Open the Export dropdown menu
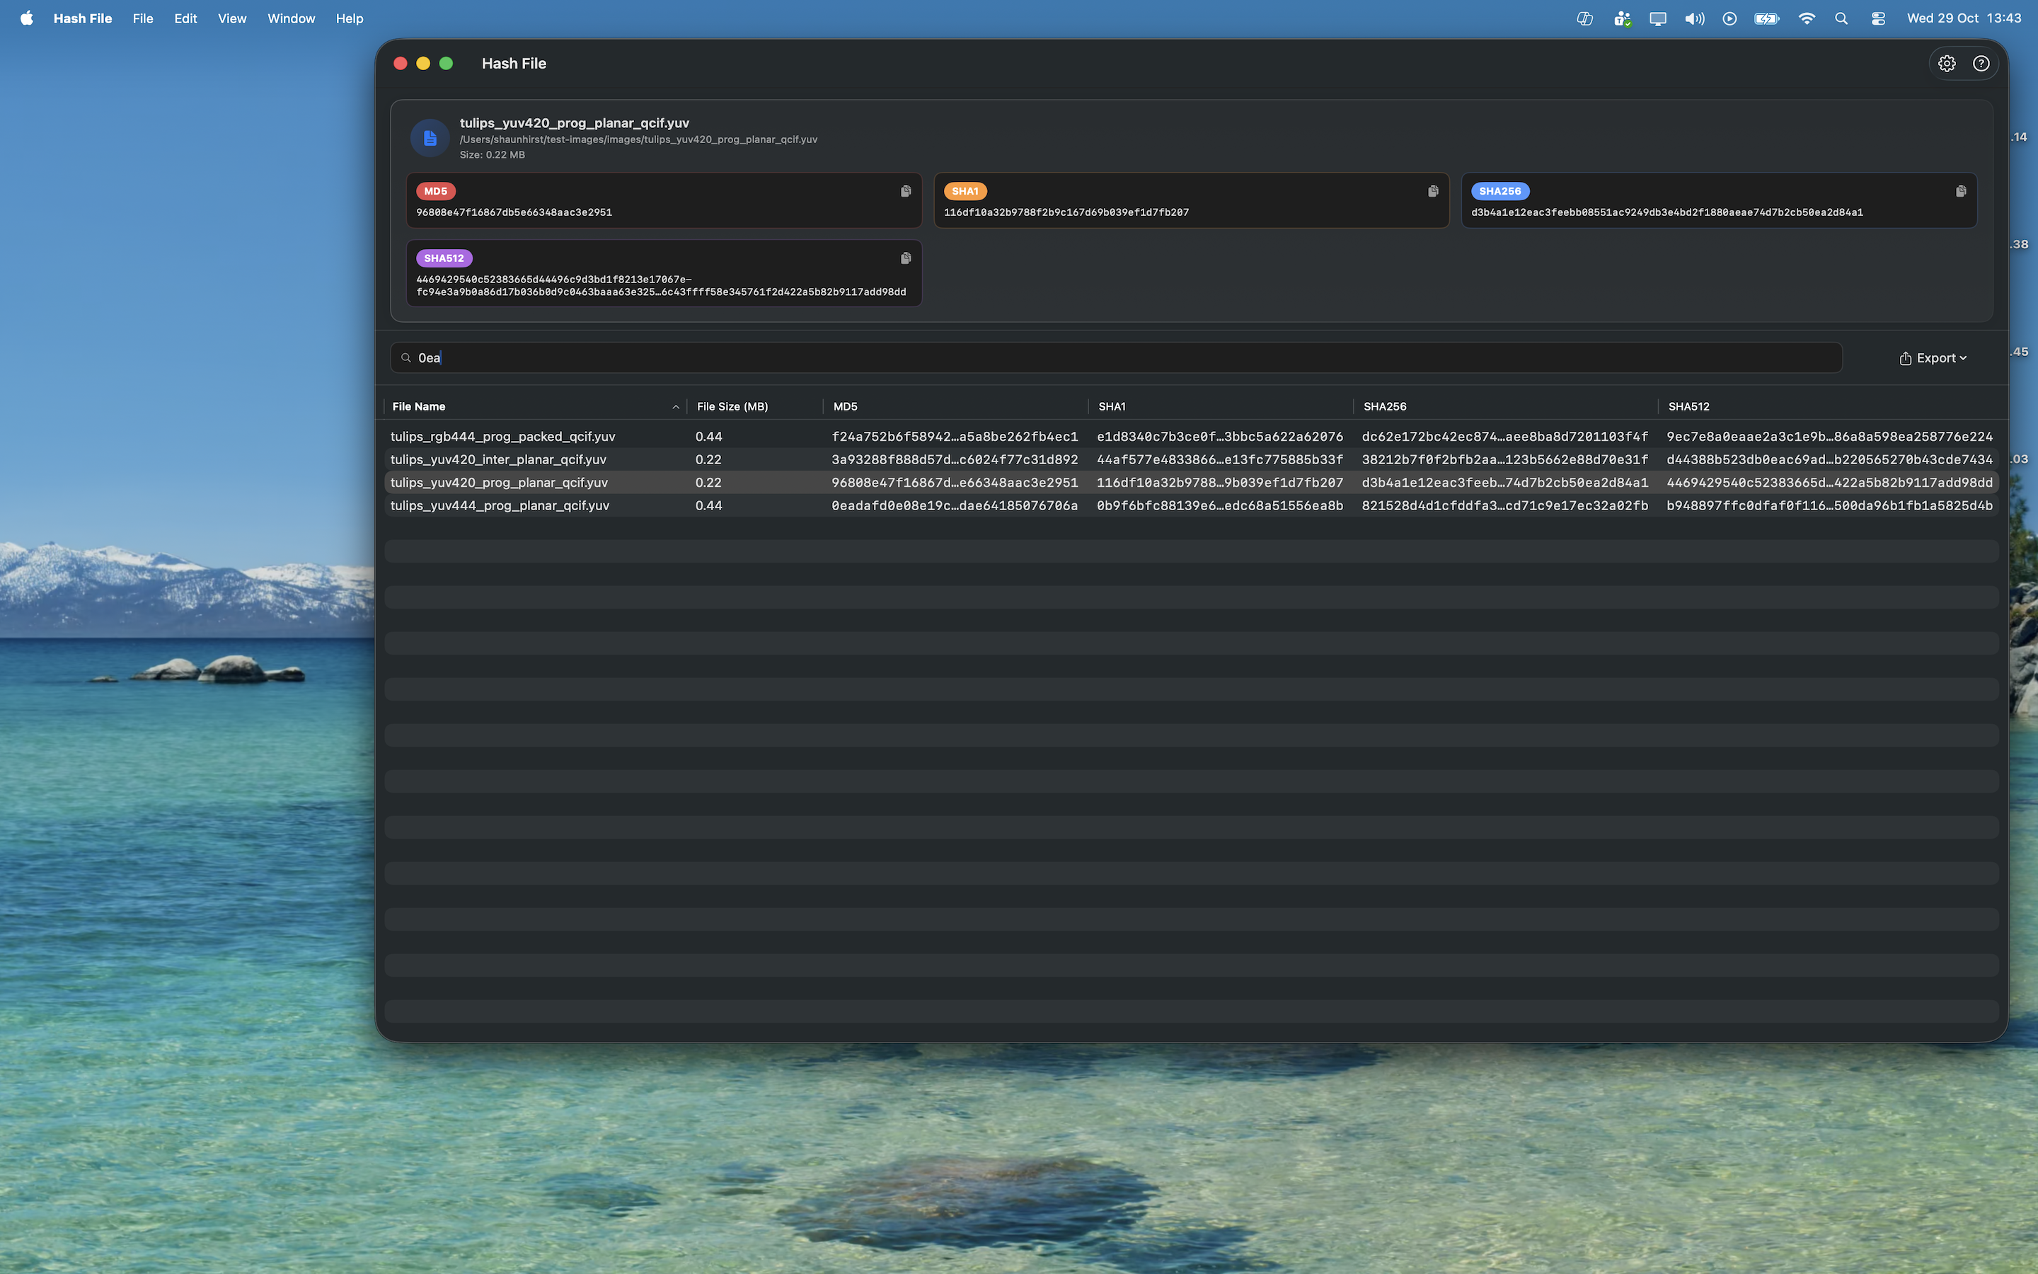The width and height of the screenshot is (2038, 1274). (1933, 358)
